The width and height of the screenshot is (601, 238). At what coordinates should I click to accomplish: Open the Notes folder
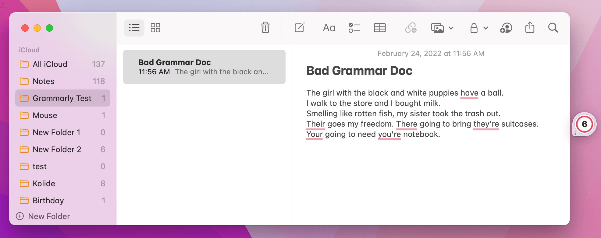(x=63, y=81)
